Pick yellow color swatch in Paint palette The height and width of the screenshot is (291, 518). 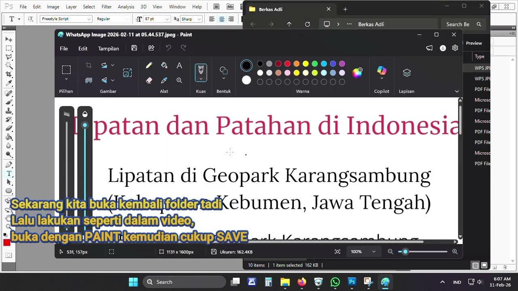(x=306, y=64)
